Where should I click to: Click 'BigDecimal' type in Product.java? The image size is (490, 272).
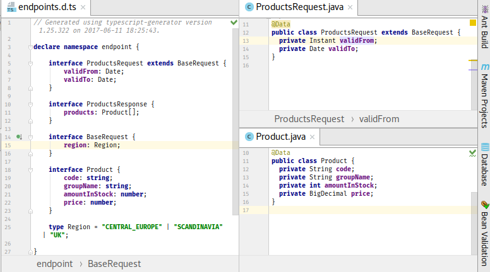coord(328,193)
